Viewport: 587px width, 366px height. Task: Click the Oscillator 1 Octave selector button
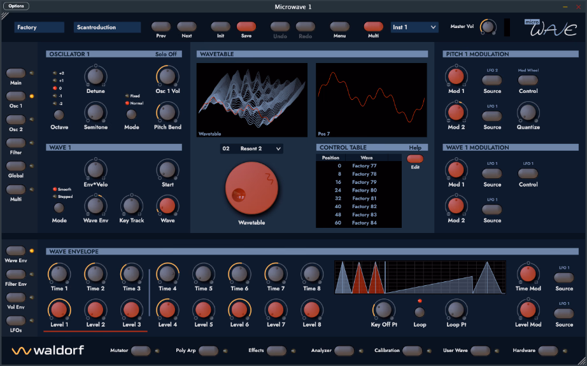coord(59,115)
